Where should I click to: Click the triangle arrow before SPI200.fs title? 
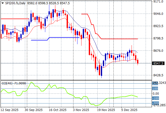coord(3,3)
